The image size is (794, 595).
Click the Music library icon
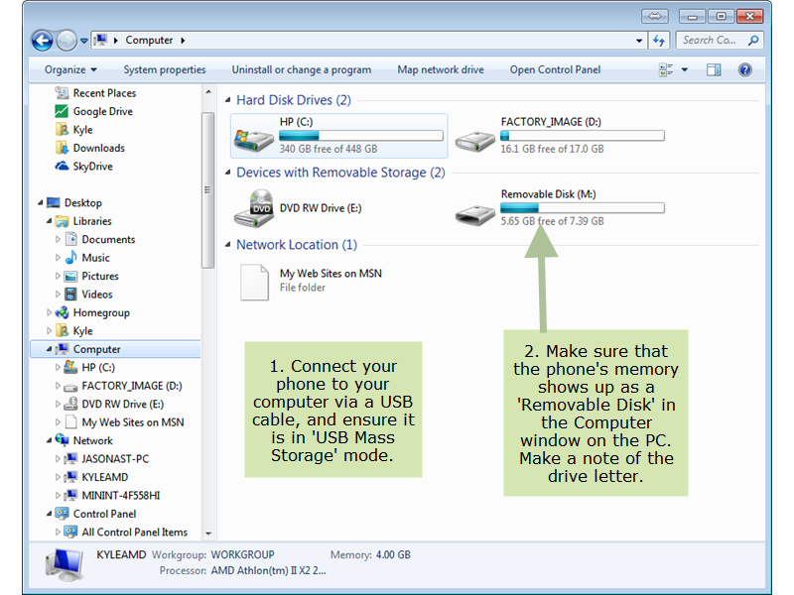point(70,258)
